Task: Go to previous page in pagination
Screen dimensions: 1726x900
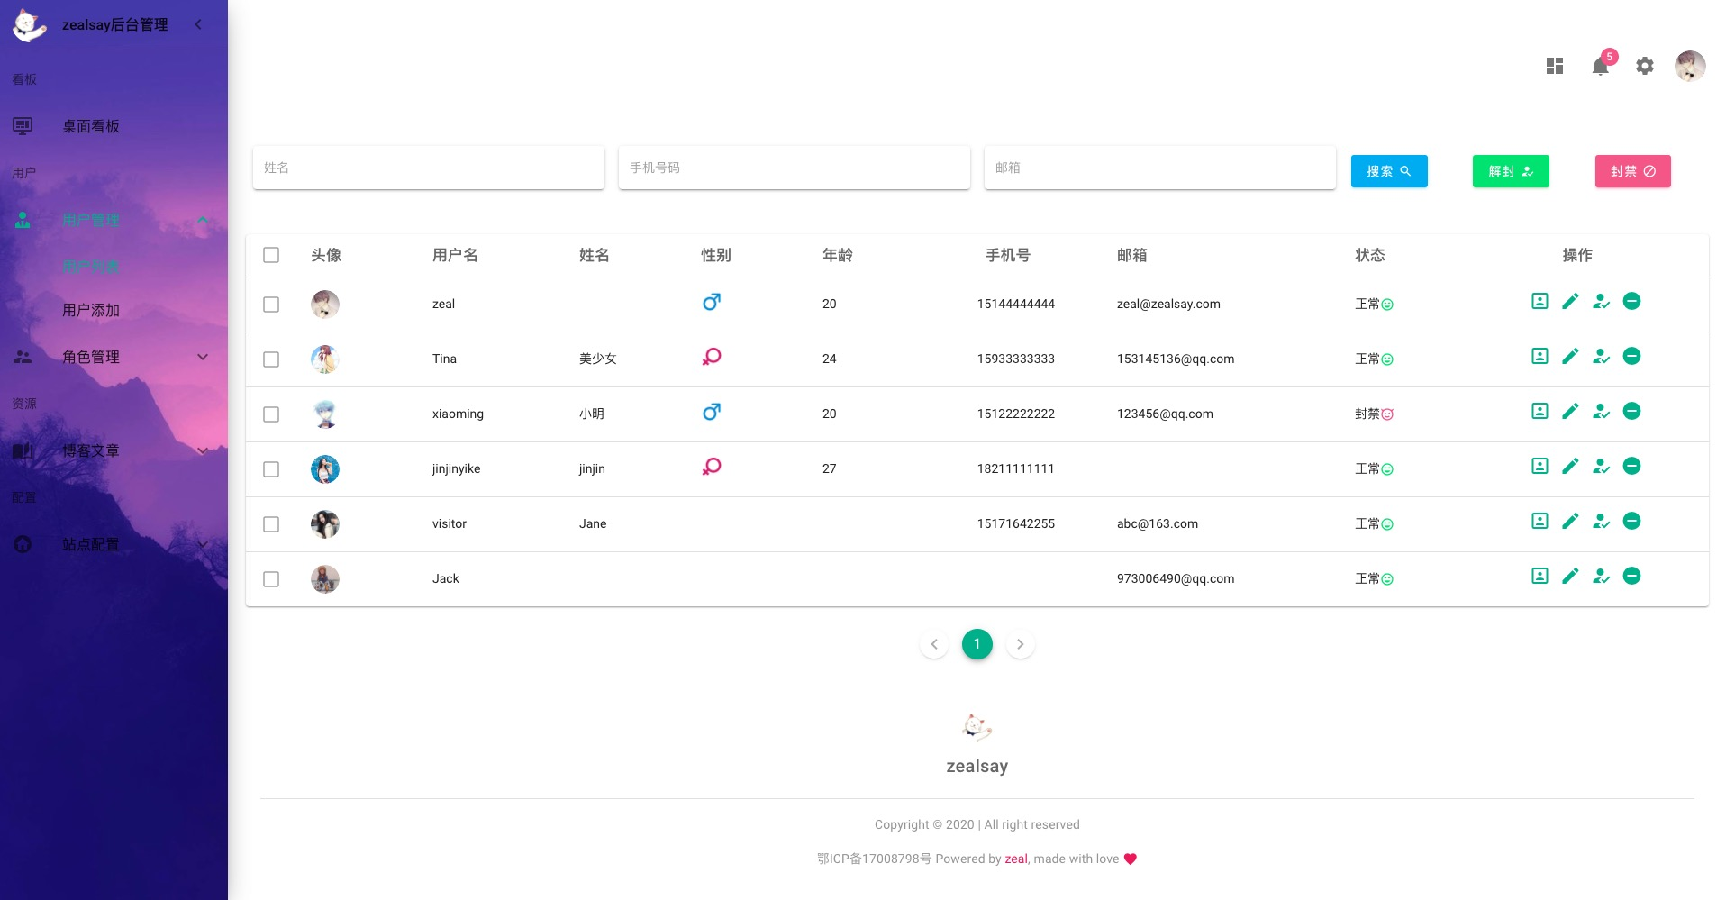Action: point(934,644)
